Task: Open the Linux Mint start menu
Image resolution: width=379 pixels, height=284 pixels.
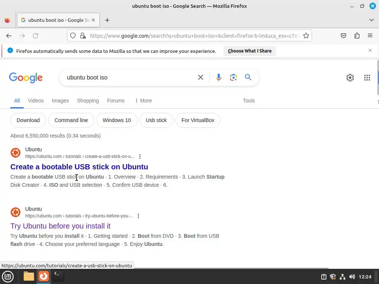Action: 8,277
